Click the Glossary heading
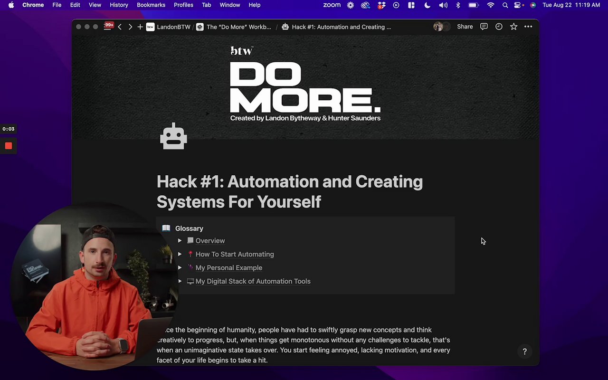608x380 pixels. click(x=189, y=228)
